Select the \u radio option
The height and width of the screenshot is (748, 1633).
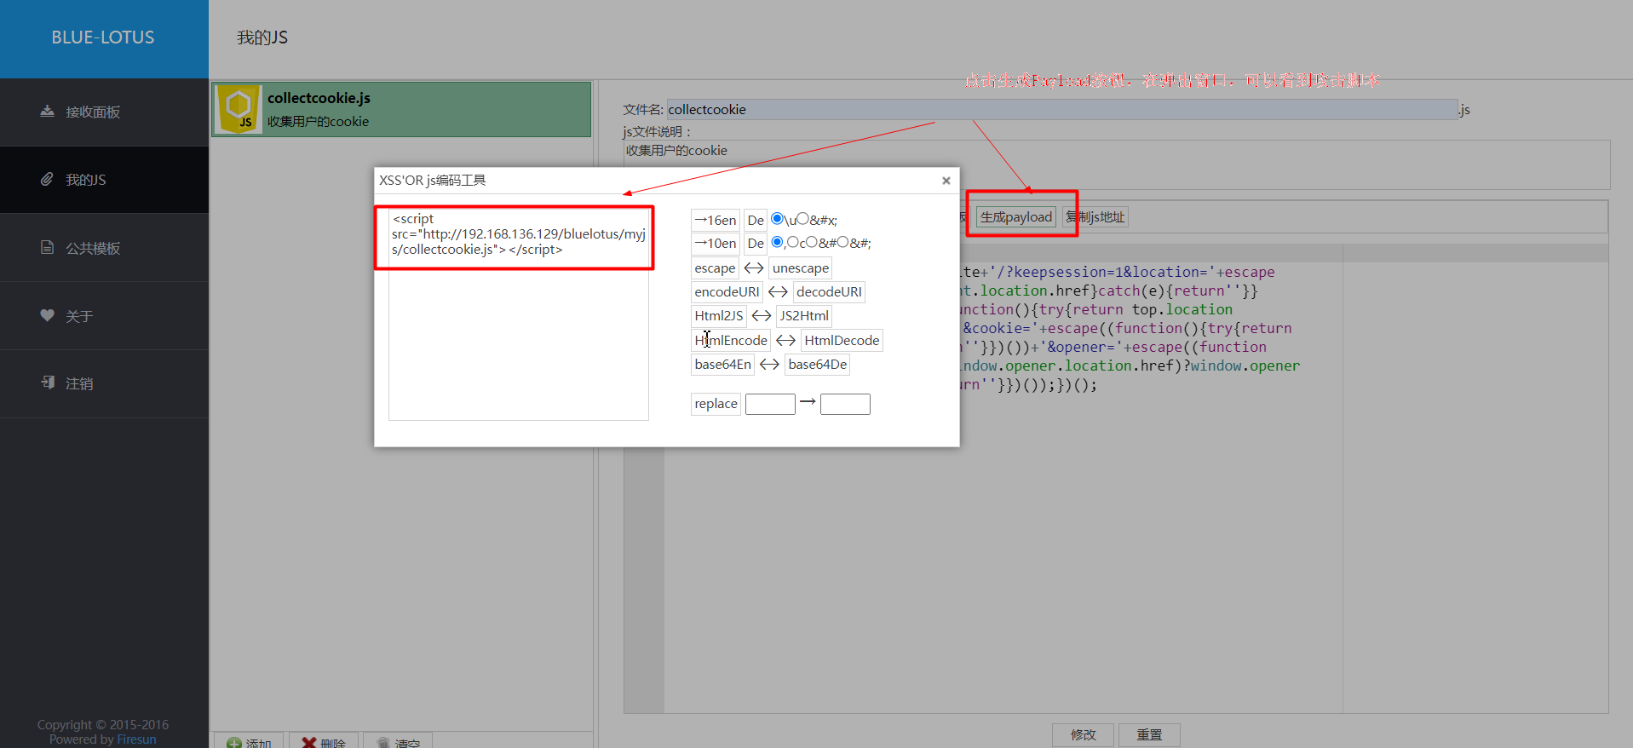click(x=777, y=219)
